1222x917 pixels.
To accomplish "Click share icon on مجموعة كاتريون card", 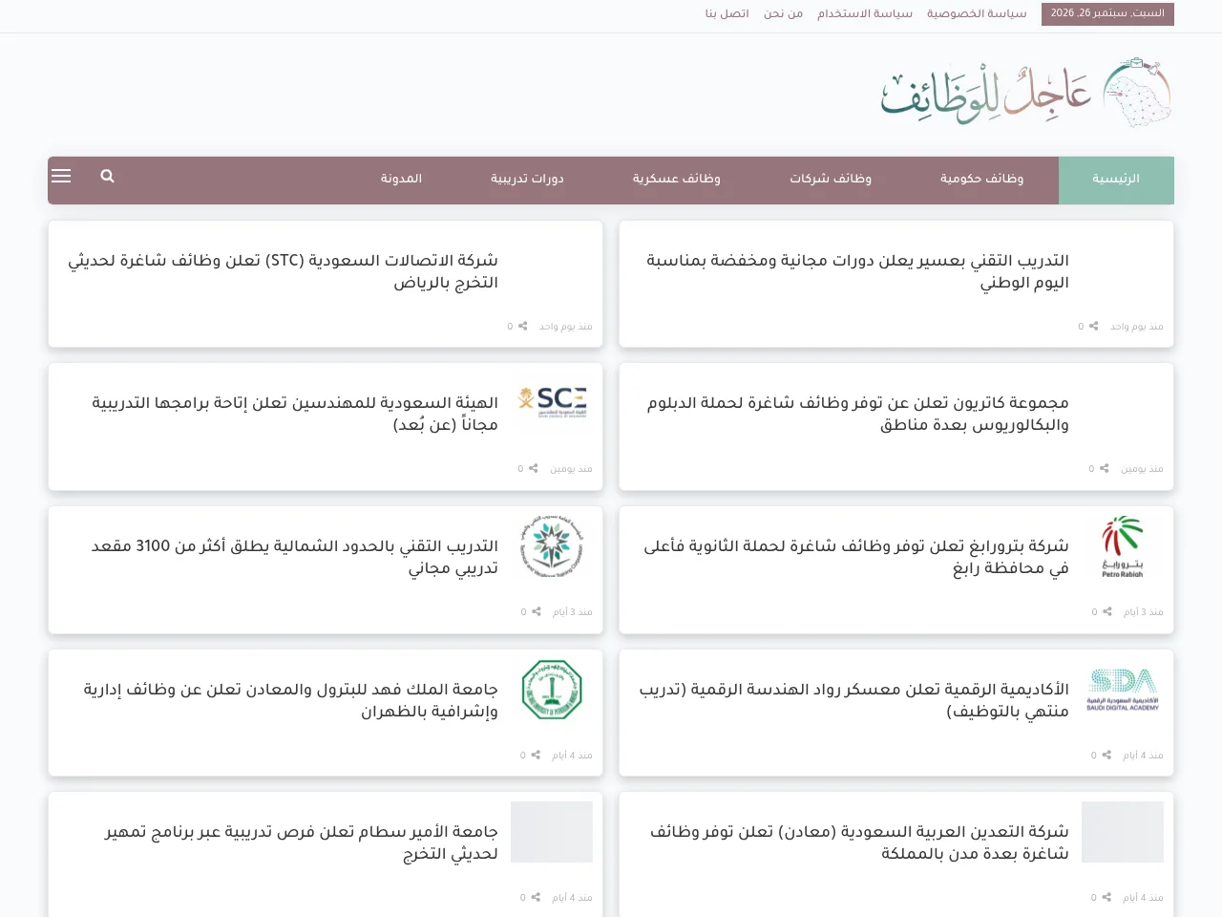I will click(1105, 468).
